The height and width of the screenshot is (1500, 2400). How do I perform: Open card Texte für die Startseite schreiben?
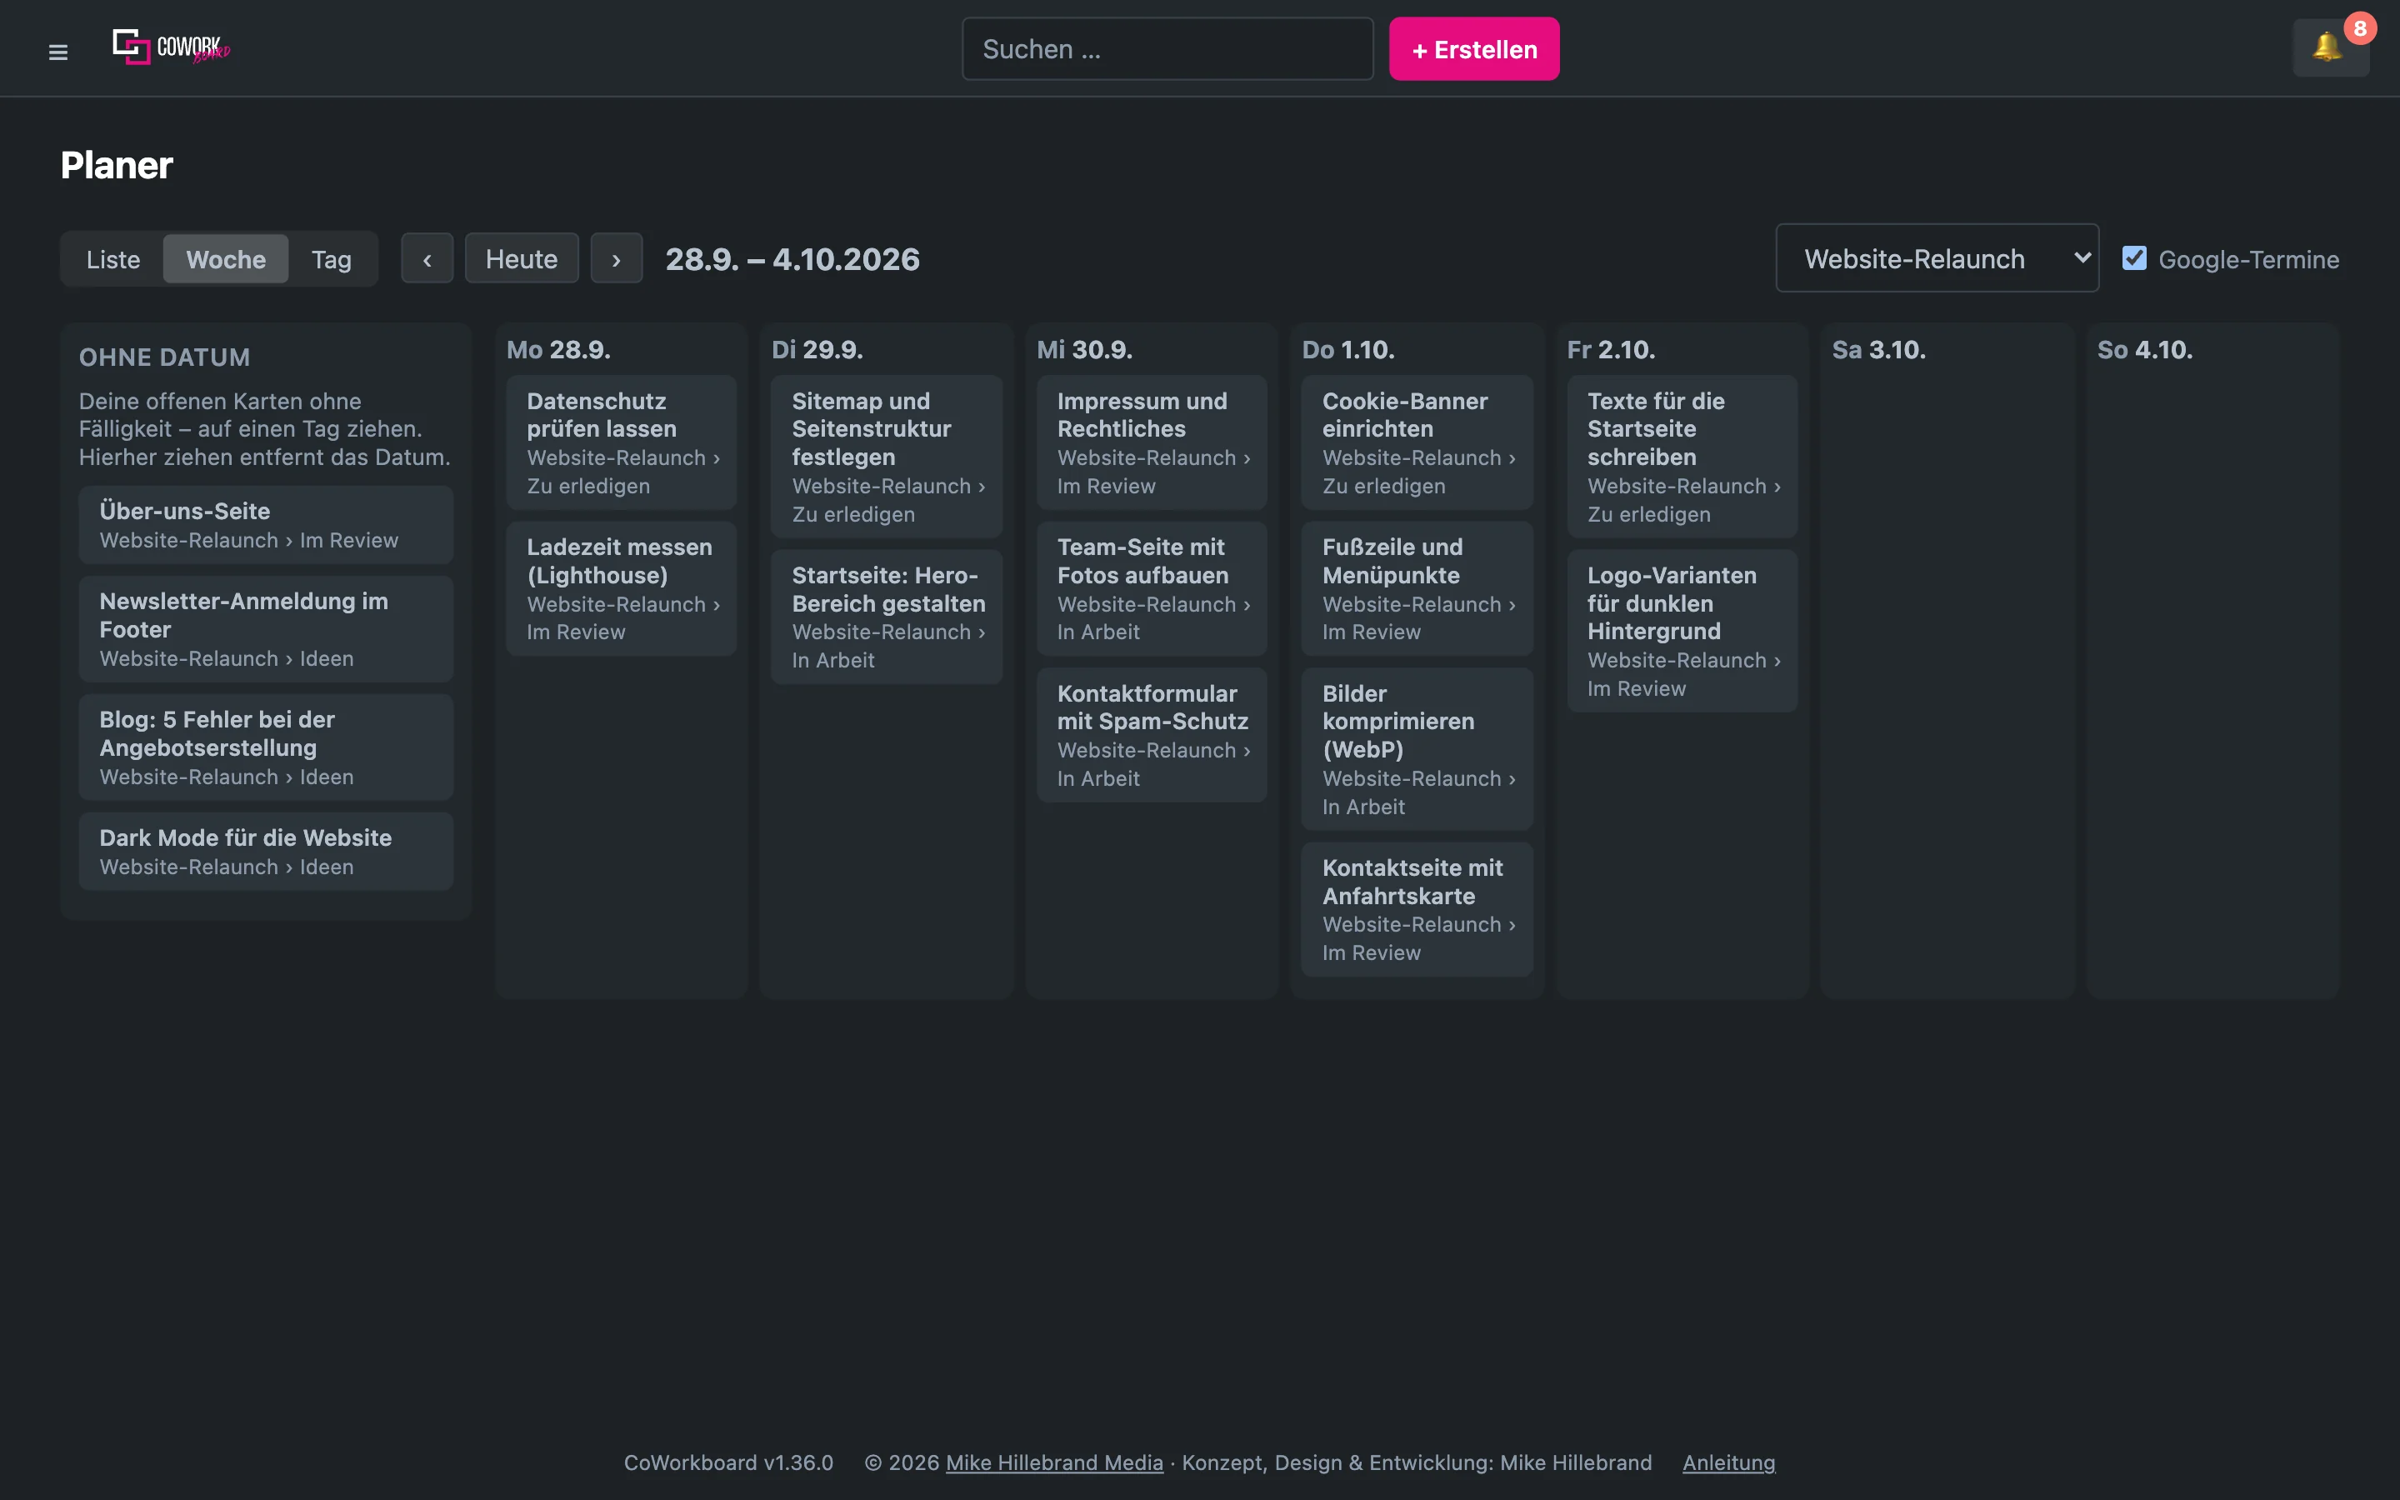pos(1682,457)
